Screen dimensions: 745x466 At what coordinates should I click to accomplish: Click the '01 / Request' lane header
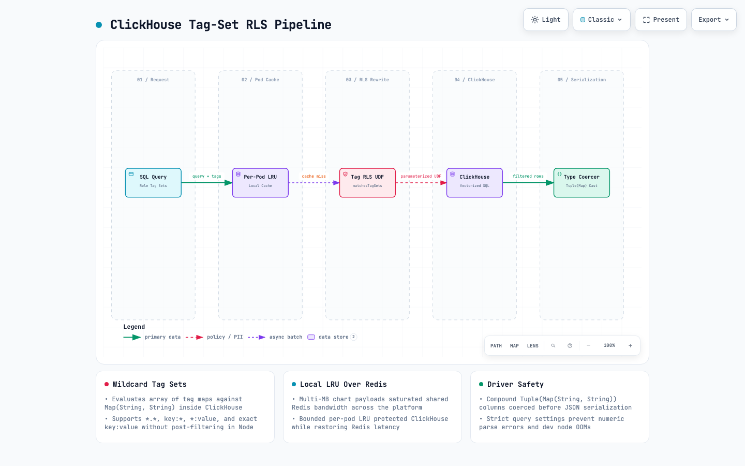click(x=153, y=80)
